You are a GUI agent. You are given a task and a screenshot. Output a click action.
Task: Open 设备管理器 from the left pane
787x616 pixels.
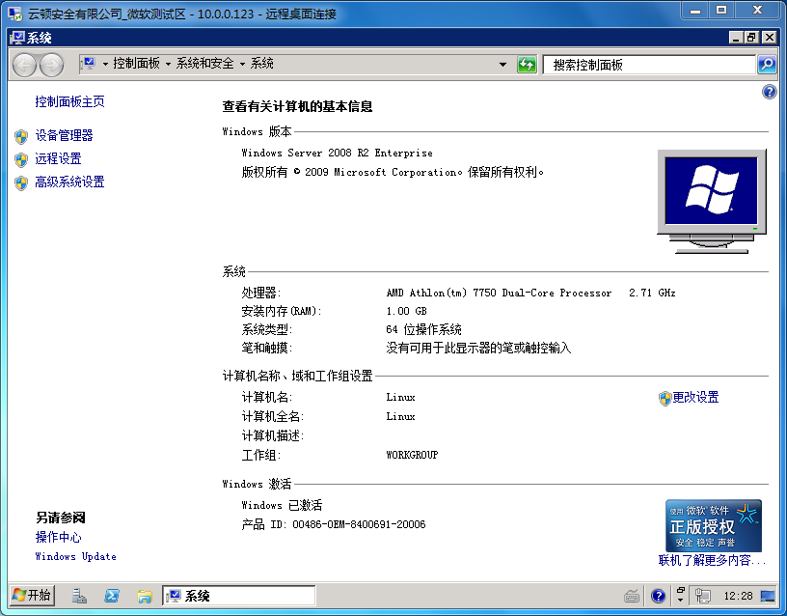[x=64, y=136]
